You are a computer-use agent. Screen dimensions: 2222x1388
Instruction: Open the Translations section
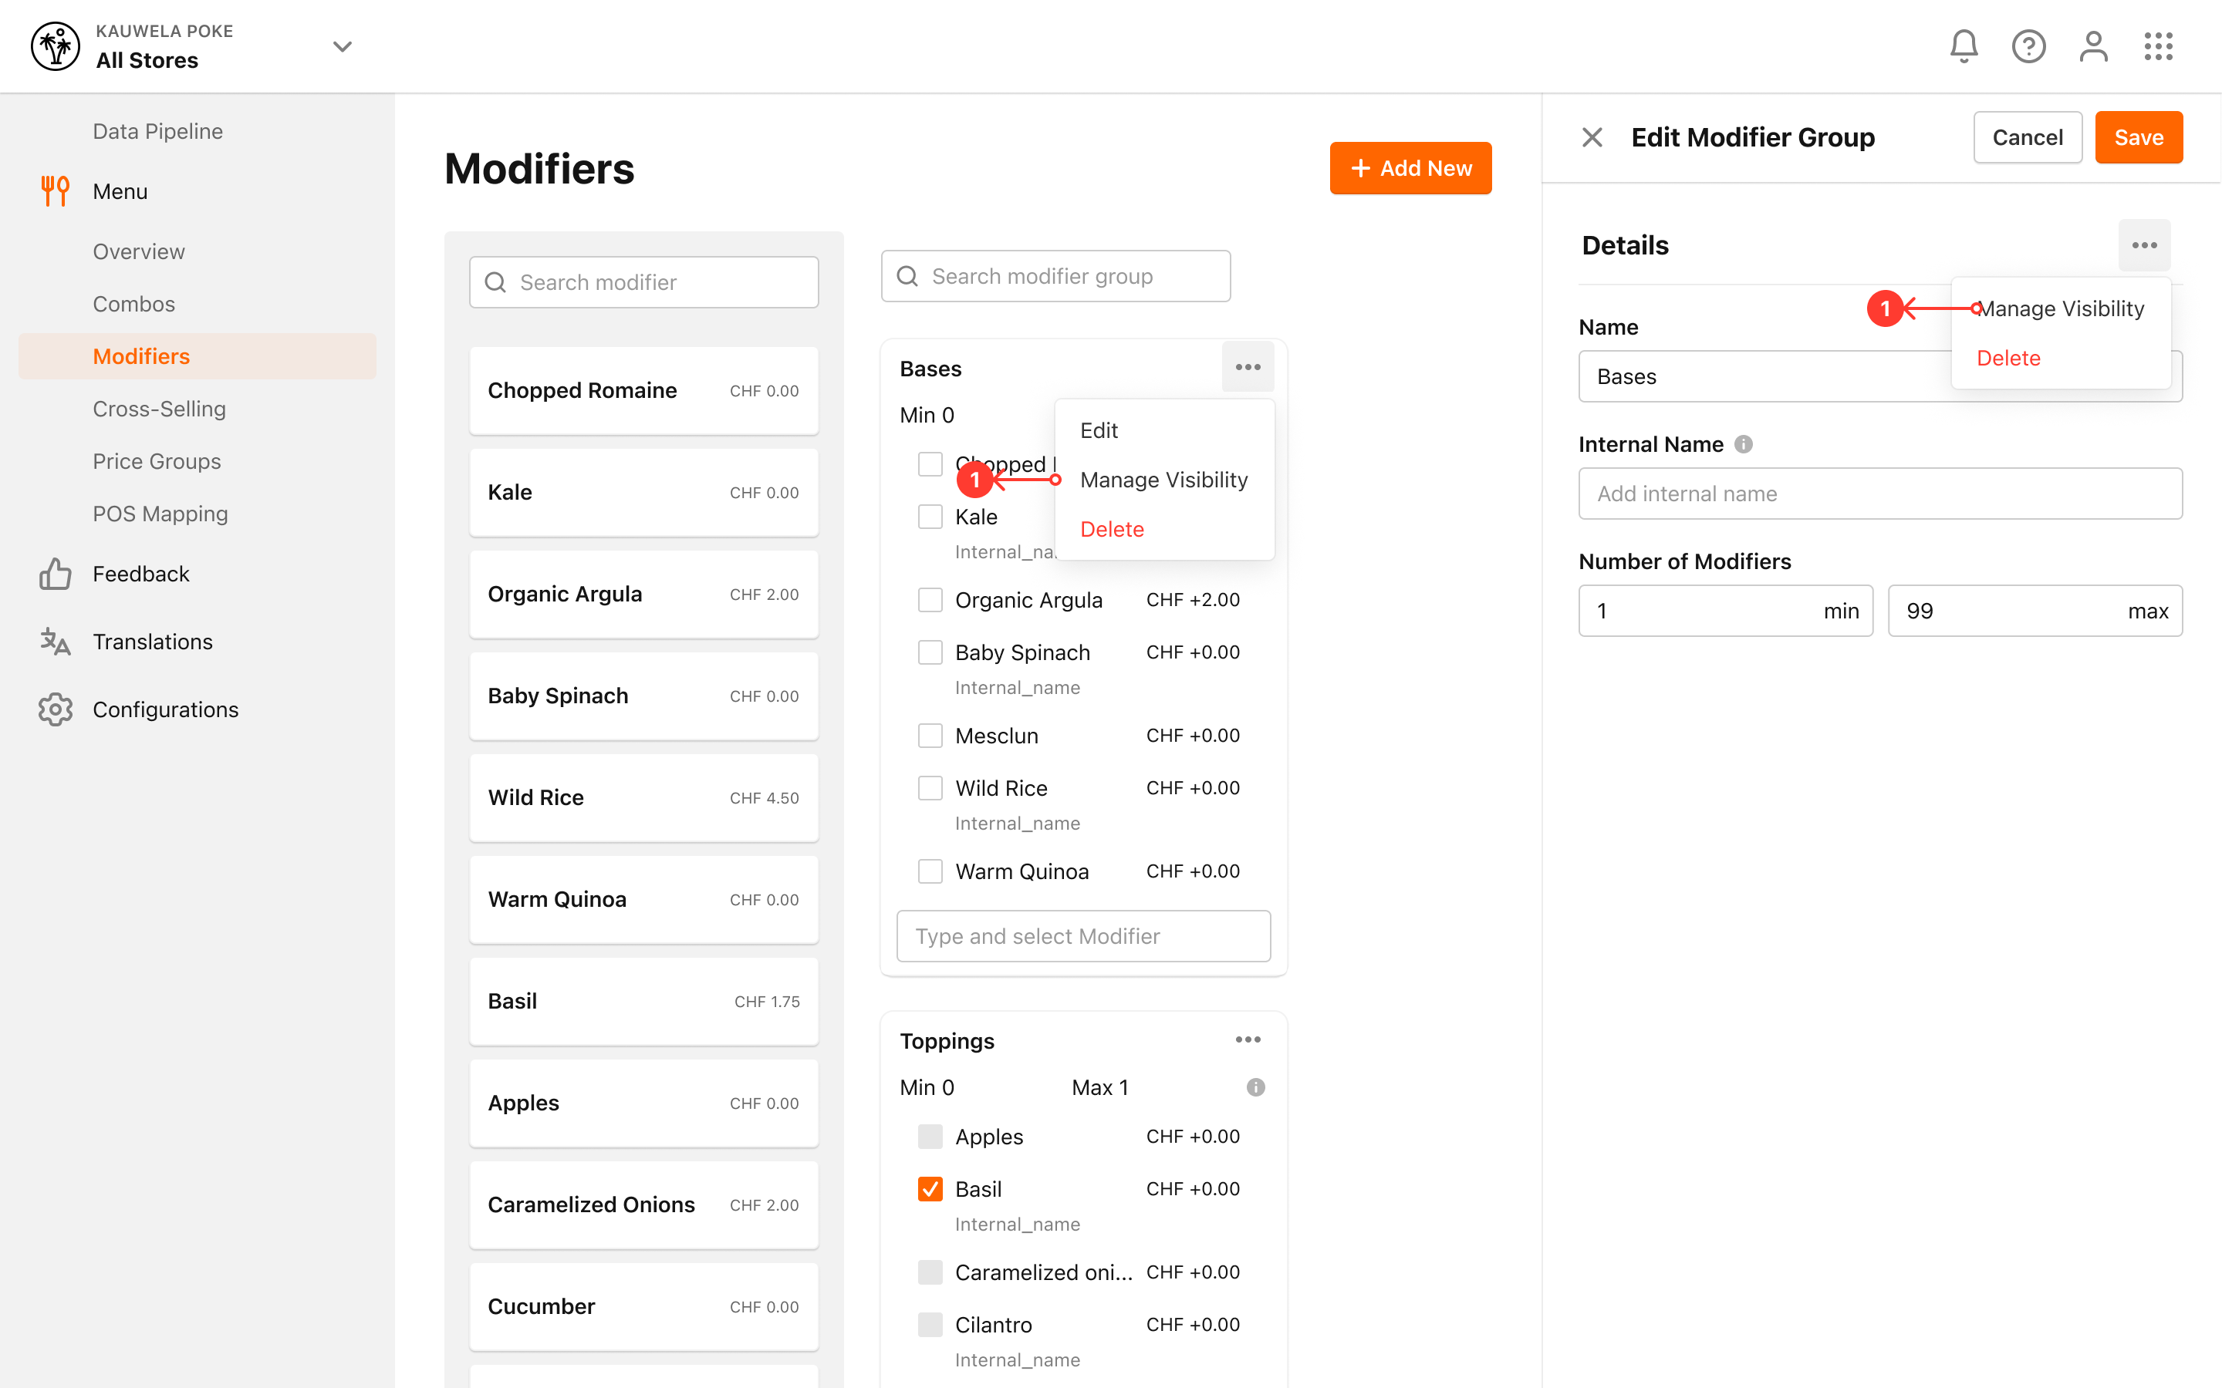tap(153, 642)
